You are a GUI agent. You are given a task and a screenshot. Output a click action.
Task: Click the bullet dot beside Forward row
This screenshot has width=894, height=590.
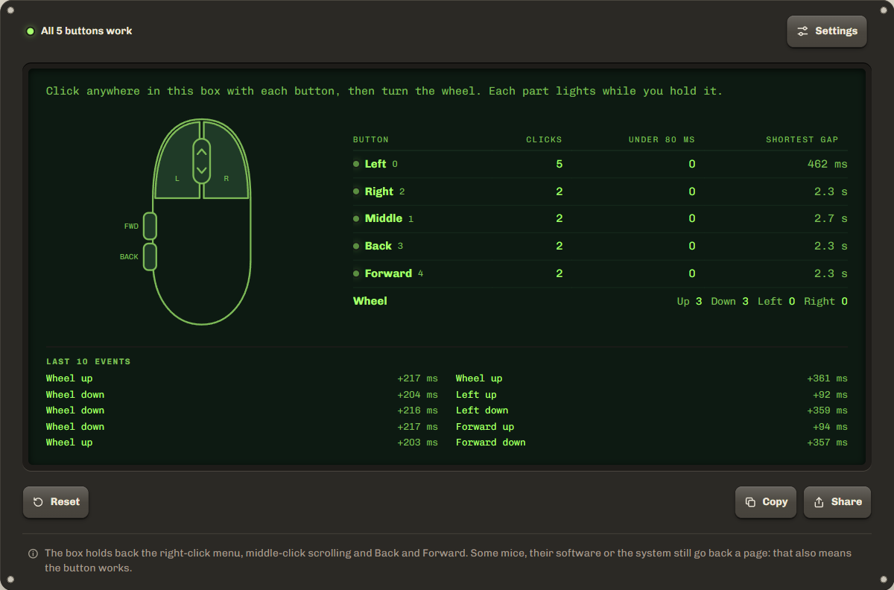click(356, 273)
